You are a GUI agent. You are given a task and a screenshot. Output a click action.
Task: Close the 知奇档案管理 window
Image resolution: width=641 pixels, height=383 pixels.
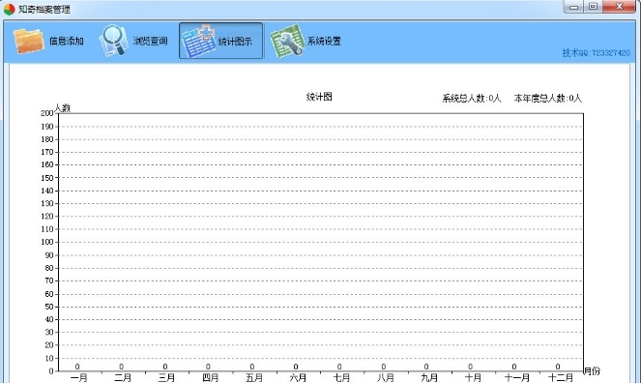(x=620, y=7)
